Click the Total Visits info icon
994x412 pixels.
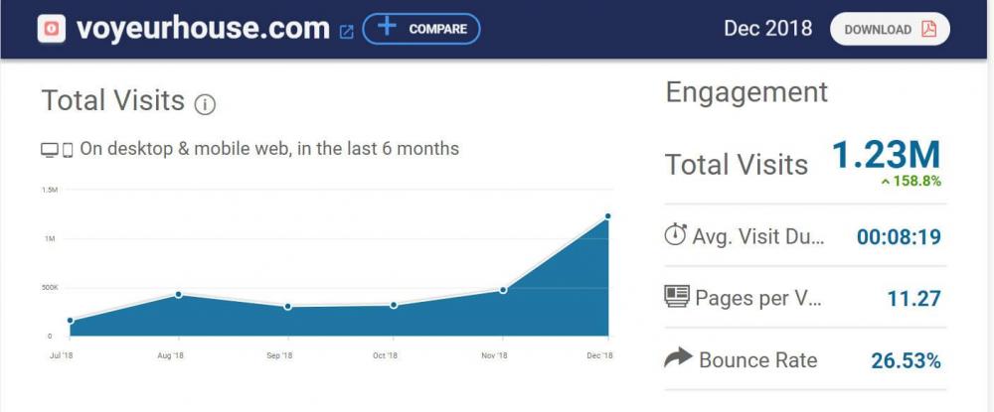(x=206, y=103)
